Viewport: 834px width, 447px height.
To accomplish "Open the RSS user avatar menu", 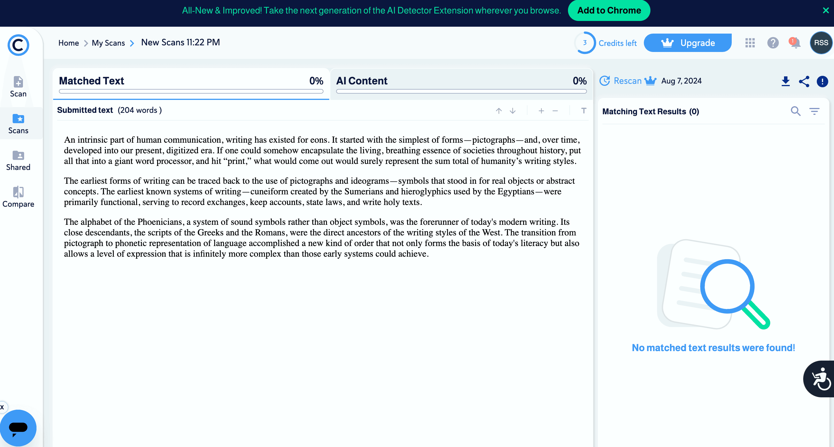I will click(821, 43).
